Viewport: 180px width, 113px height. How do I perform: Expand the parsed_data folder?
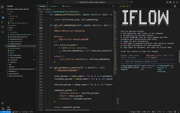click(x=14, y=16)
